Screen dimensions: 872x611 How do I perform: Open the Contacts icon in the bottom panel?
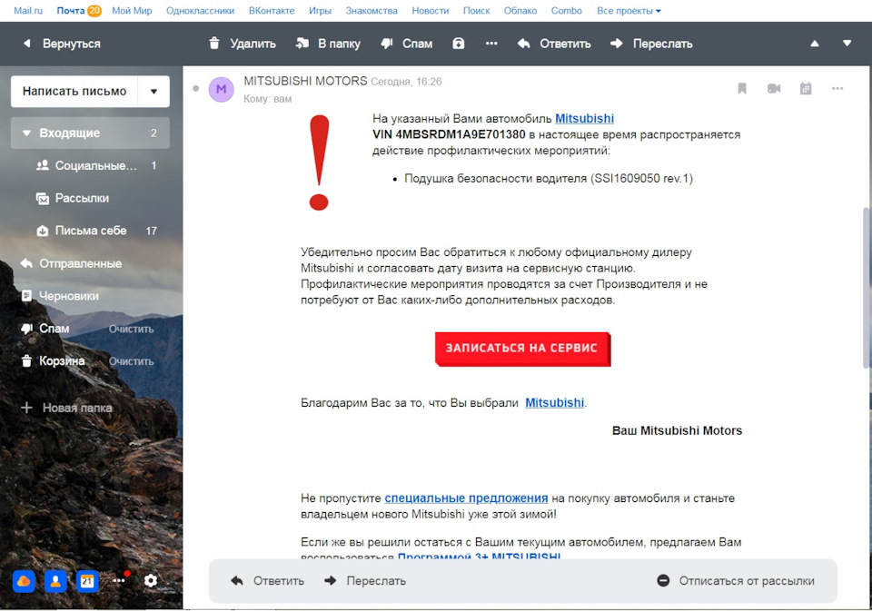point(54,581)
